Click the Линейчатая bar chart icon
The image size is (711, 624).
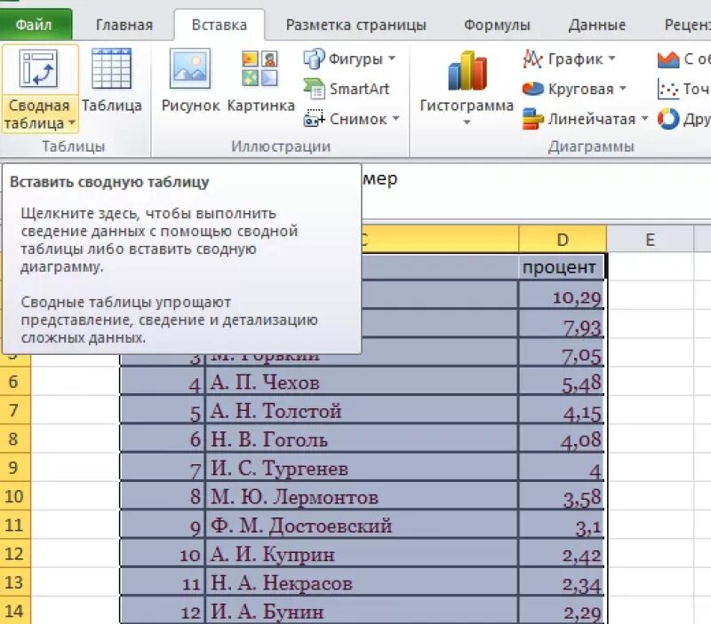click(x=532, y=119)
